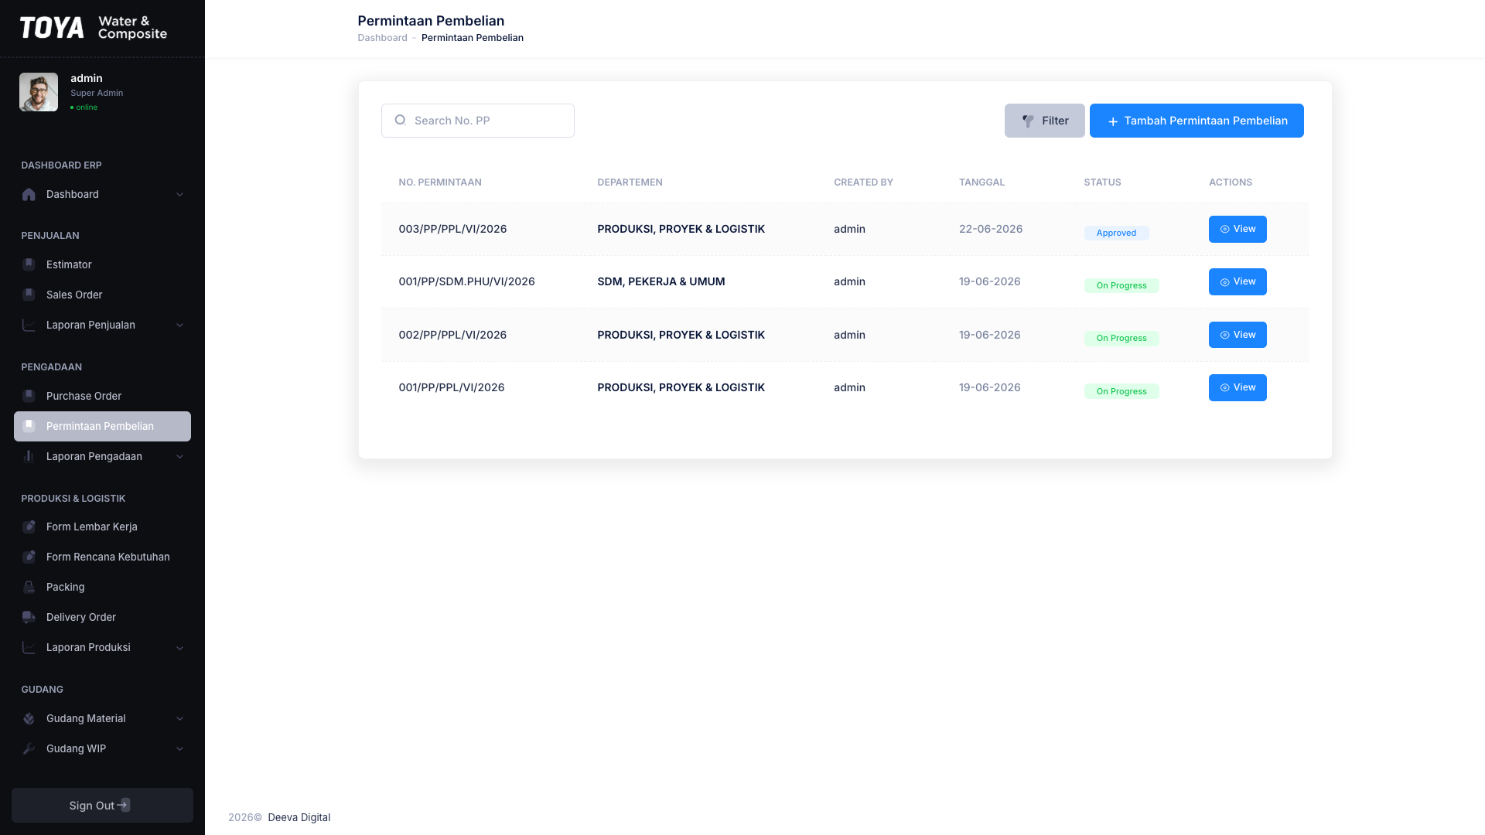This screenshot has height=835, width=1485.
Task: Click the Sales Order sidebar icon
Action: click(x=29, y=295)
